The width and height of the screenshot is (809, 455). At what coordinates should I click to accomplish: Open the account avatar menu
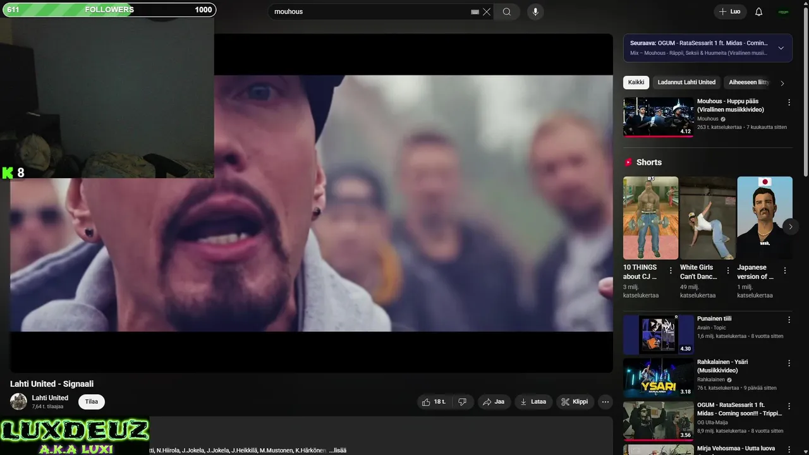coord(783,12)
